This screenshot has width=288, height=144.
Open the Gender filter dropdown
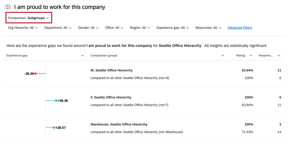(88, 28)
